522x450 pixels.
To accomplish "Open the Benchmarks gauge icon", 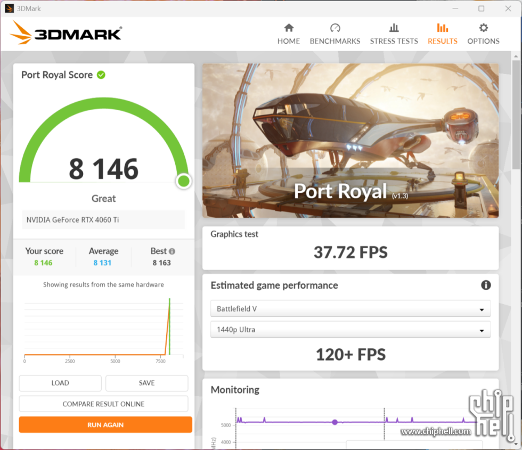I will [x=335, y=28].
